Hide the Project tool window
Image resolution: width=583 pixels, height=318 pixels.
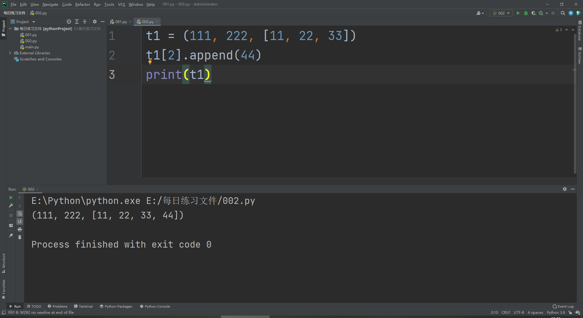pos(103,22)
